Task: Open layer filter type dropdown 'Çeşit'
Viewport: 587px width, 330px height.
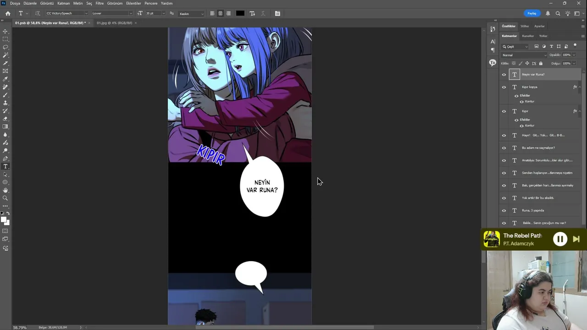Action: [515, 46]
